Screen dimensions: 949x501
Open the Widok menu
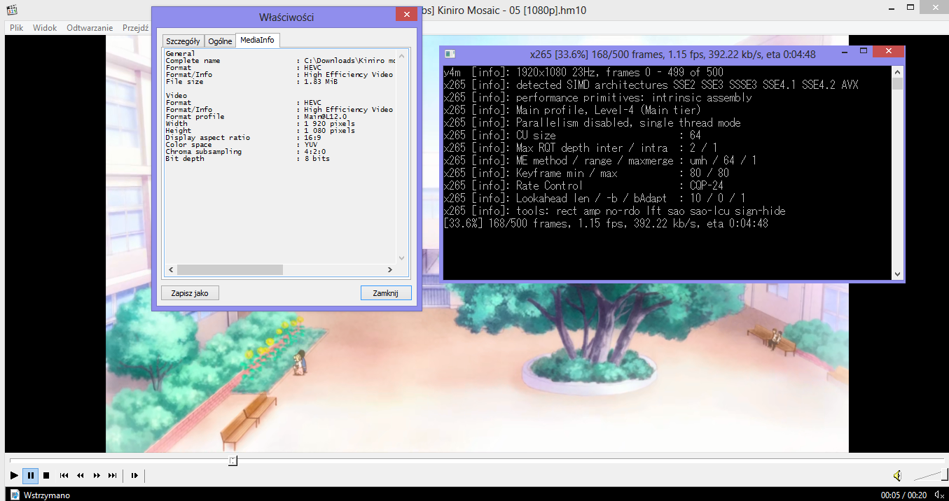[x=45, y=28]
